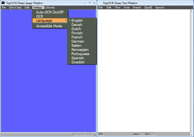Toggle Auto-OCR On/Off
194x137 pixels.
pyautogui.click(x=50, y=12)
